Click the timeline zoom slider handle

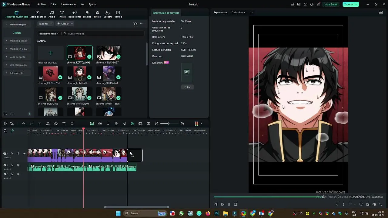click(x=168, y=124)
